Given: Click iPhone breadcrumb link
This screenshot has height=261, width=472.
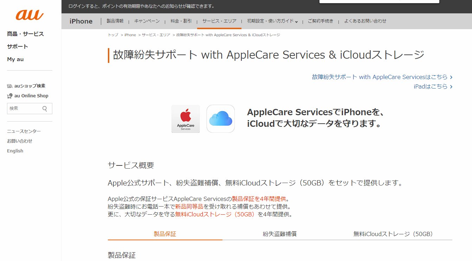Looking at the screenshot, I should 130,35.
